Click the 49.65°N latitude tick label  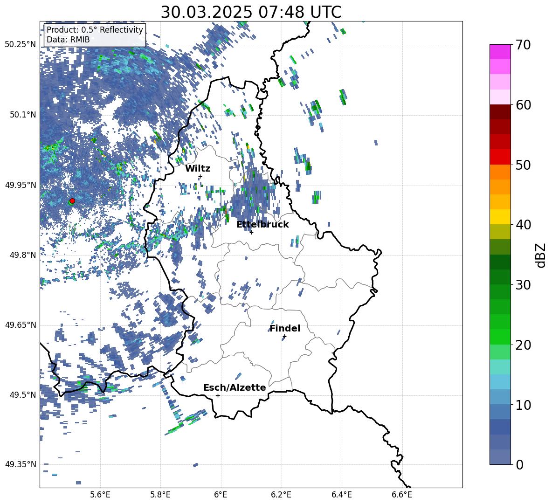[21, 325]
